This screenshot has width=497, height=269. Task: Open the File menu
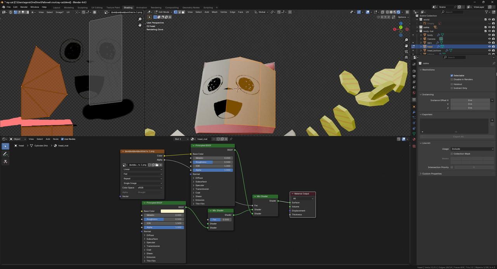[x=9, y=7]
